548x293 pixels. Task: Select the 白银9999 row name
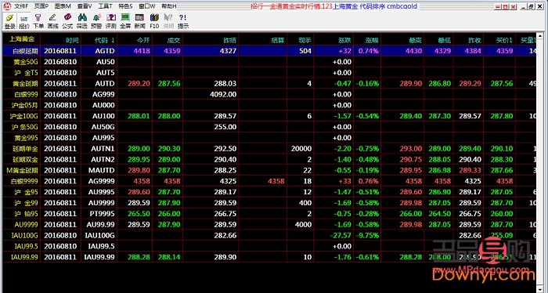[23, 181]
